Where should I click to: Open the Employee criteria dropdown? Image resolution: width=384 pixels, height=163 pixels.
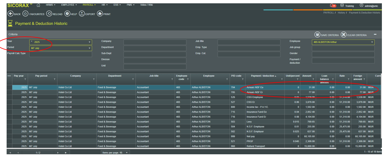(x=372, y=42)
